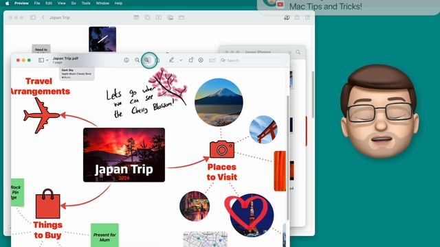This screenshot has width=440, height=247.
Task: Click the collaborate icon in board window toolbar
Action: tap(287, 17)
